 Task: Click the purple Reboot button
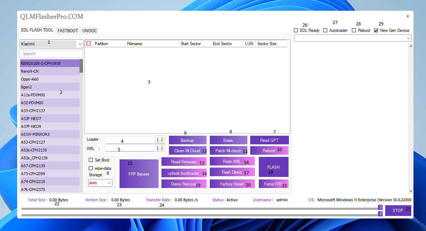coord(269,150)
